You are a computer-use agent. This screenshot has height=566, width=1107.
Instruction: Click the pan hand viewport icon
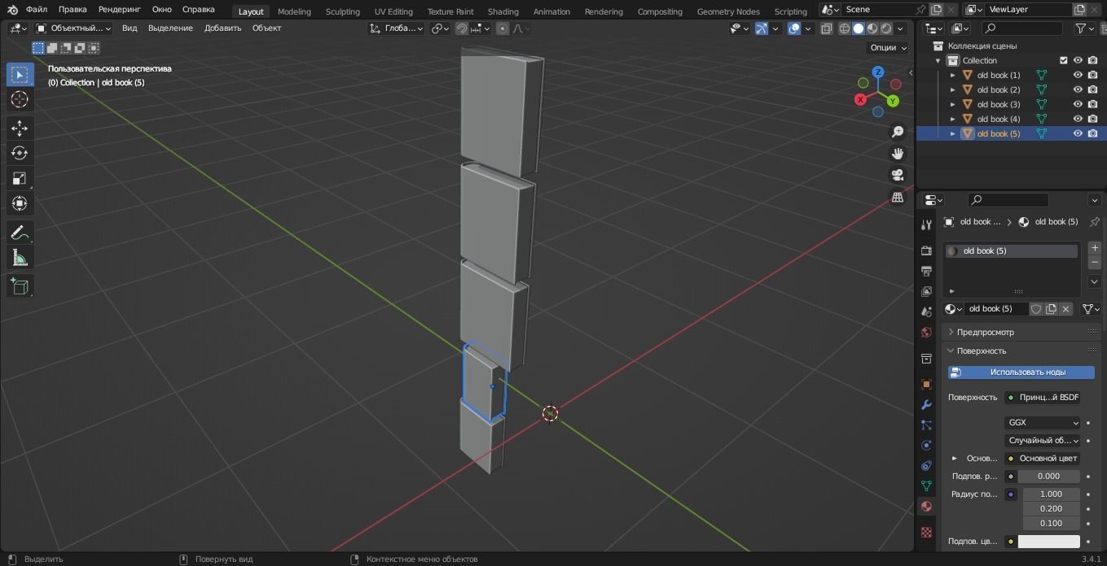click(898, 154)
